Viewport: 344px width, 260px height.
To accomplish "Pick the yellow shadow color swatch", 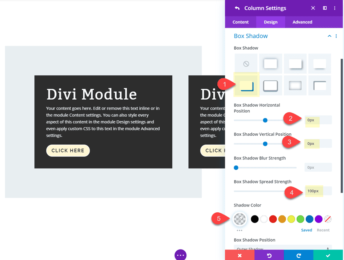I will point(291,219).
